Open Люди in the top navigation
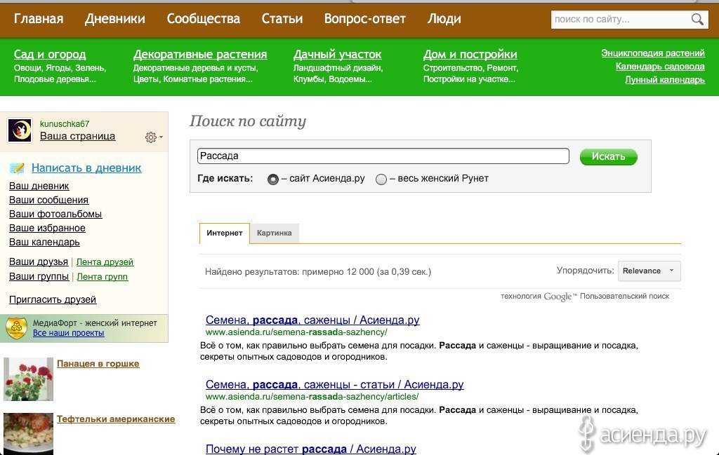719x455 pixels. click(444, 19)
